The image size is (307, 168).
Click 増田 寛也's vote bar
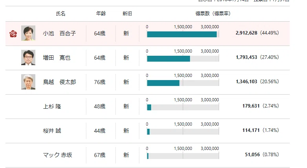coord(168,58)
